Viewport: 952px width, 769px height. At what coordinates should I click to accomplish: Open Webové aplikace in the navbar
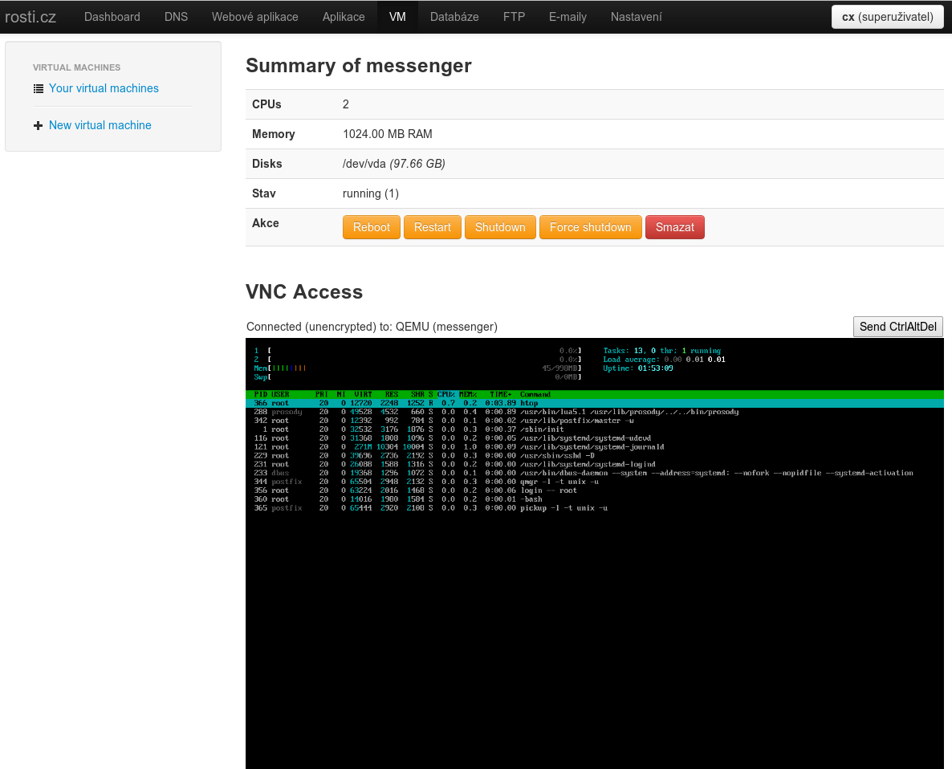click(x=255, y=17)
